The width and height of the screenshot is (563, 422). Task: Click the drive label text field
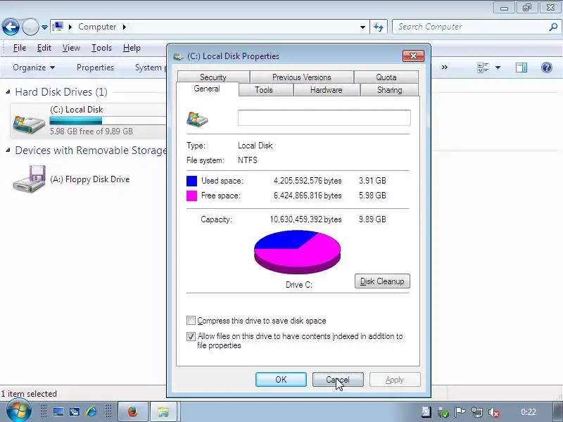324,117
